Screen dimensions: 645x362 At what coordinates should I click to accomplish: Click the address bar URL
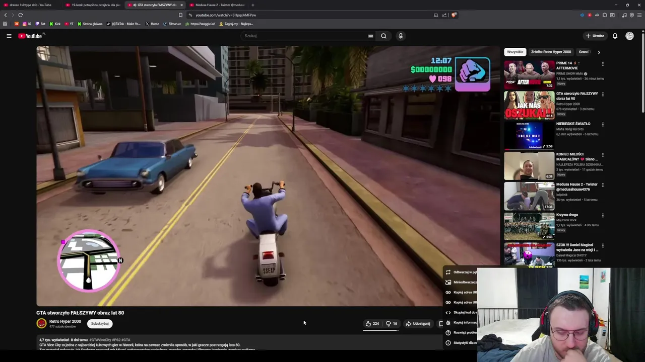point(226,15)
